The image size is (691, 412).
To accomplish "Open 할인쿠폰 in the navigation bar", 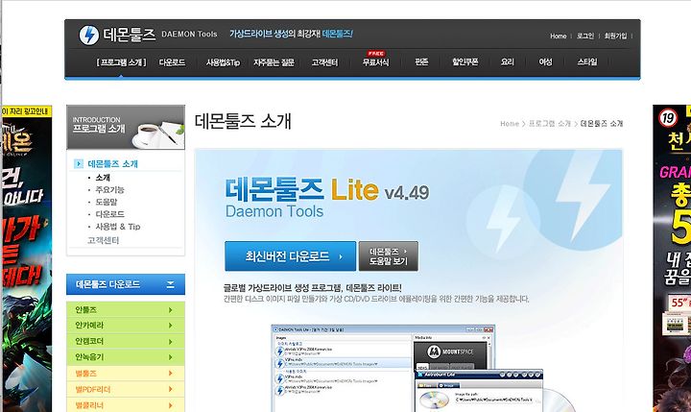I will coord(465,61).
